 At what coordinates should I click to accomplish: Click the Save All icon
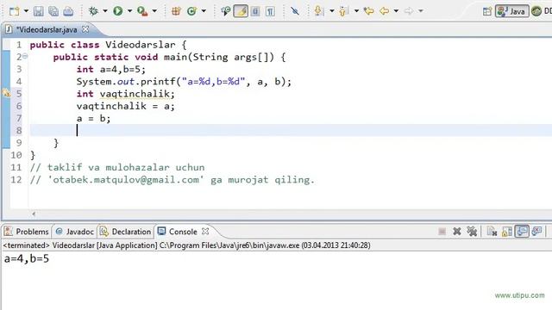53,11
